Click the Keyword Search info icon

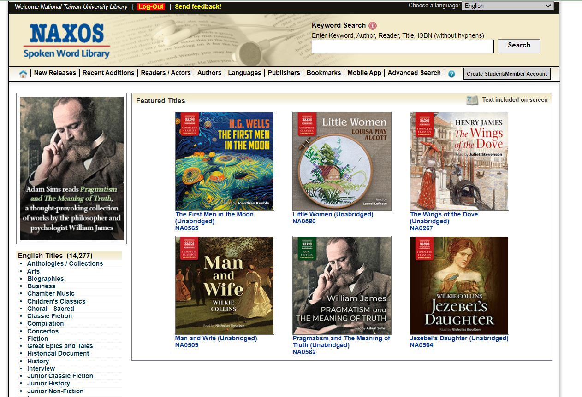click(373, 26)
